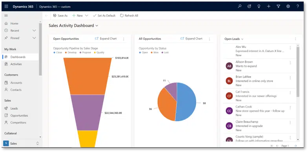Click the blue Open pie slice
Viewport: 308px width, 152px height.
[x=187, y=102]
